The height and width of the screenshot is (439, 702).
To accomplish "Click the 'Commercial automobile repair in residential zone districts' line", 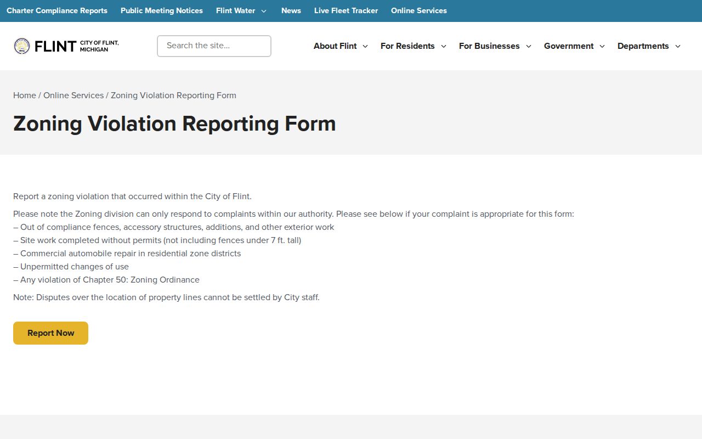I will [127, 254].
